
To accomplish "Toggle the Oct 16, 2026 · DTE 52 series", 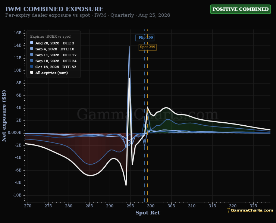I will 53,67.
